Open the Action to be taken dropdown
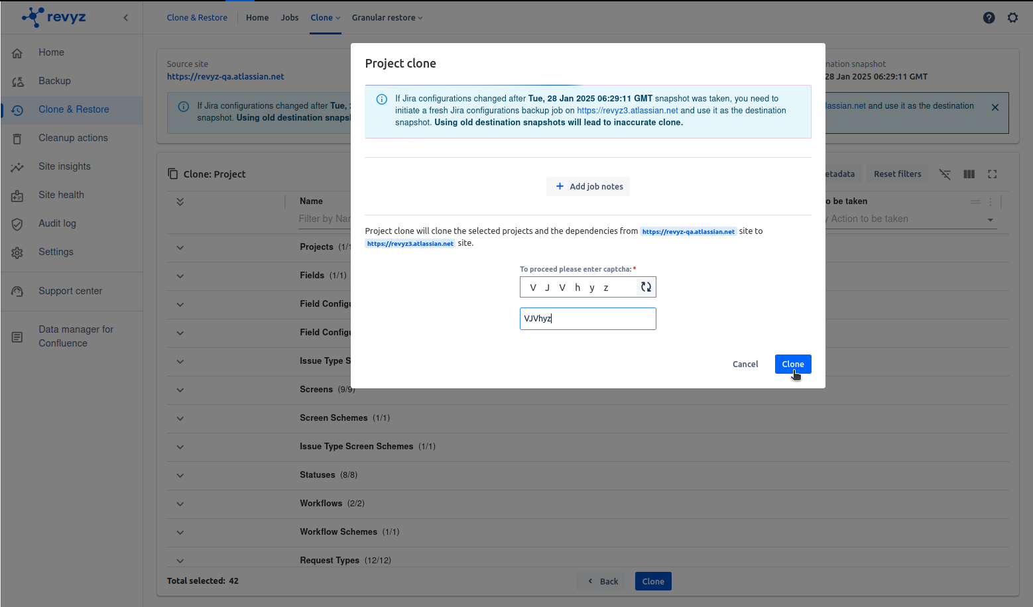 [990, 219]
